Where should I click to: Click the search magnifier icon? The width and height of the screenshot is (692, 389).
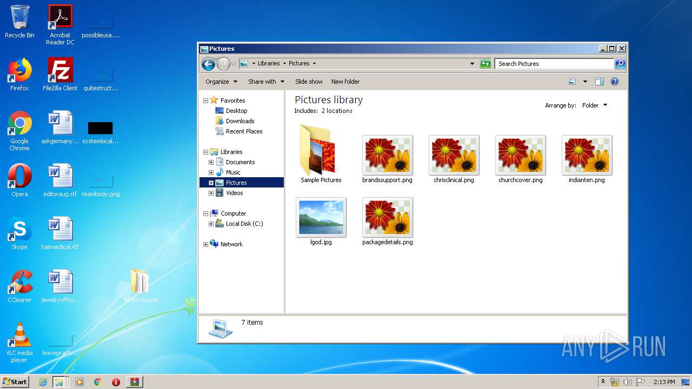coord(620,64)
